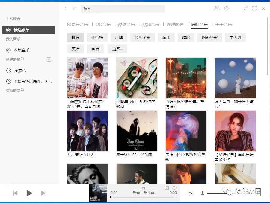Switch to mini mode with the shrink arrows icon
This screenshot has height=203, width=270.
click(x=245, y=8)
